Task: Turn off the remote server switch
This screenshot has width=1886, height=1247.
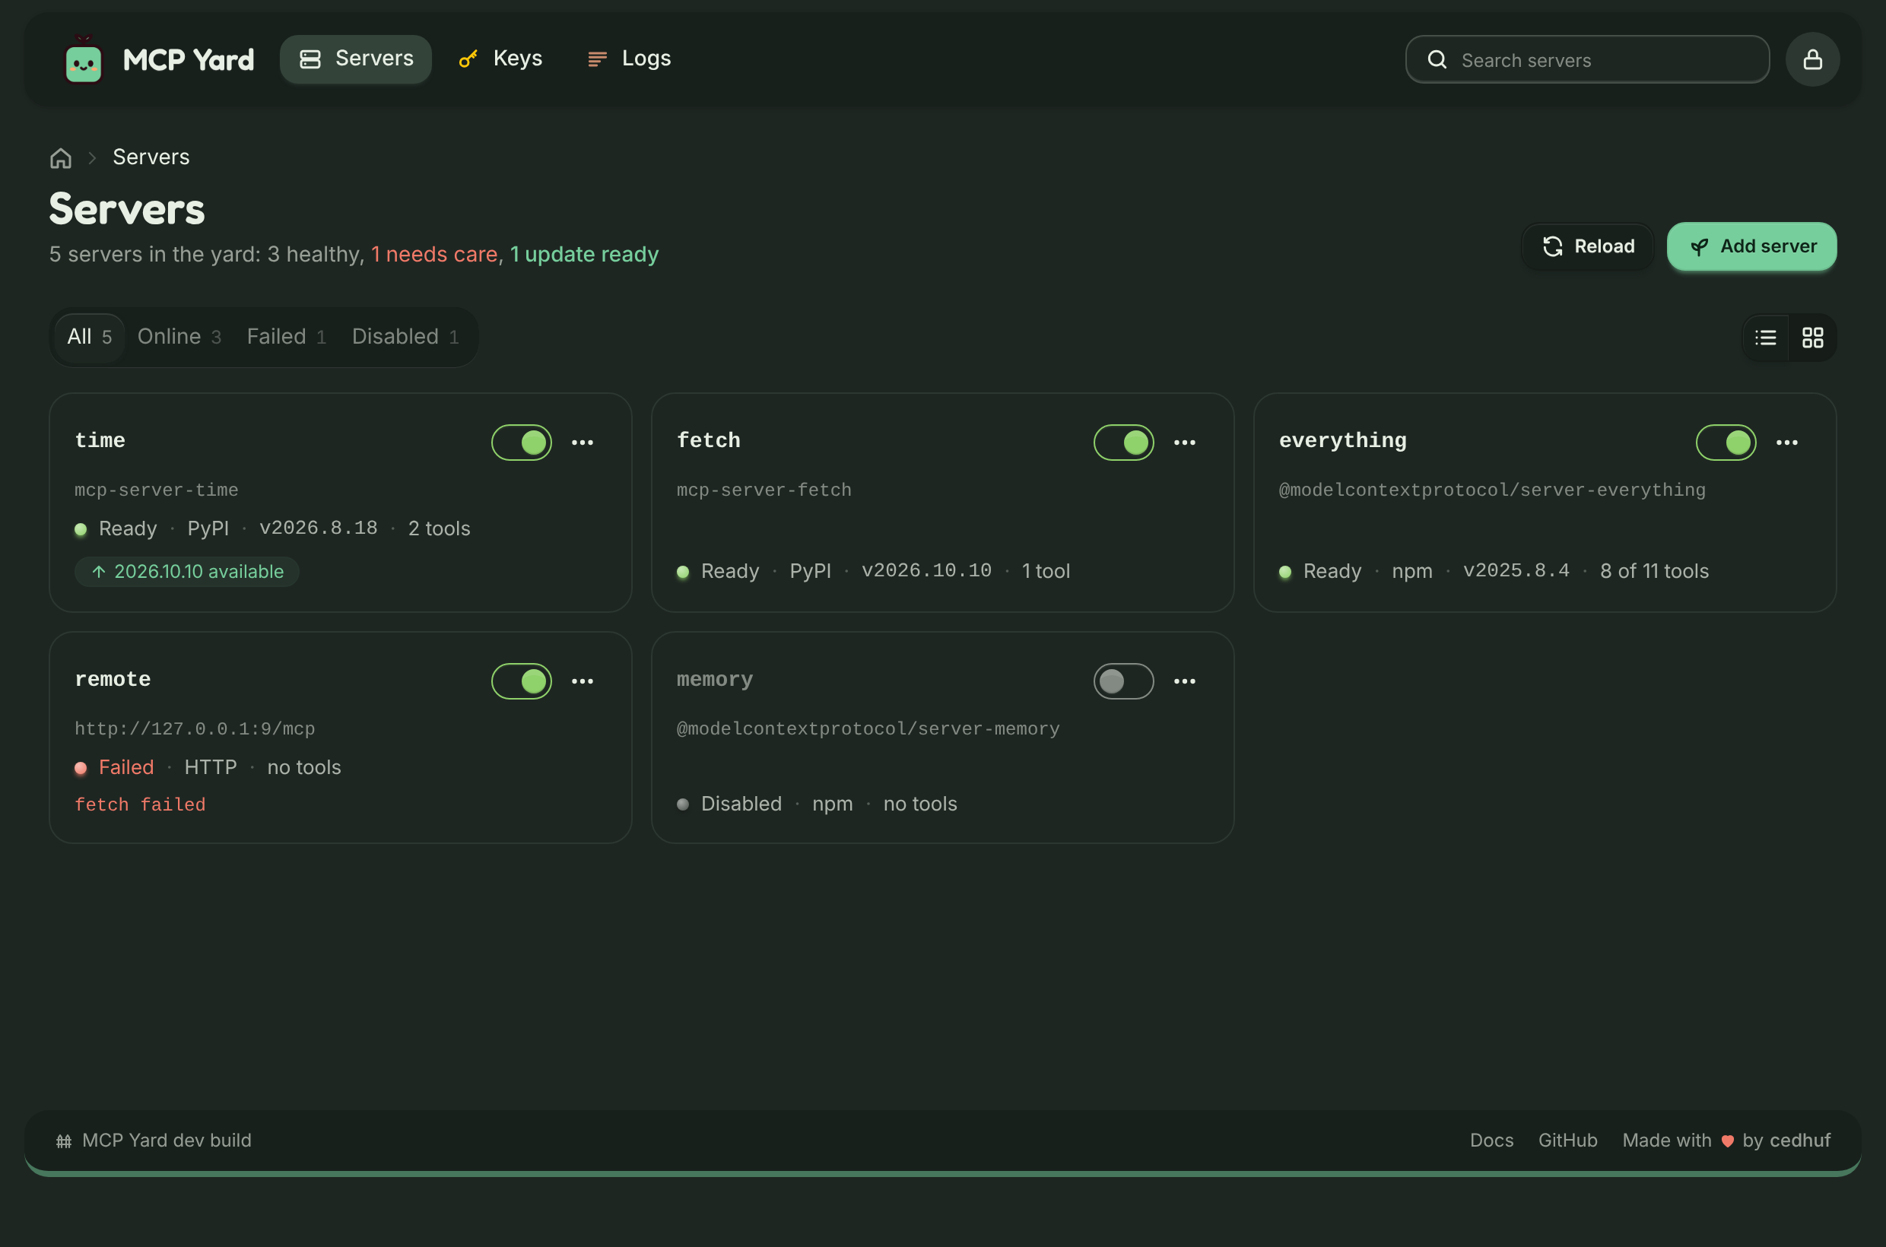Action: click(522, 681)
